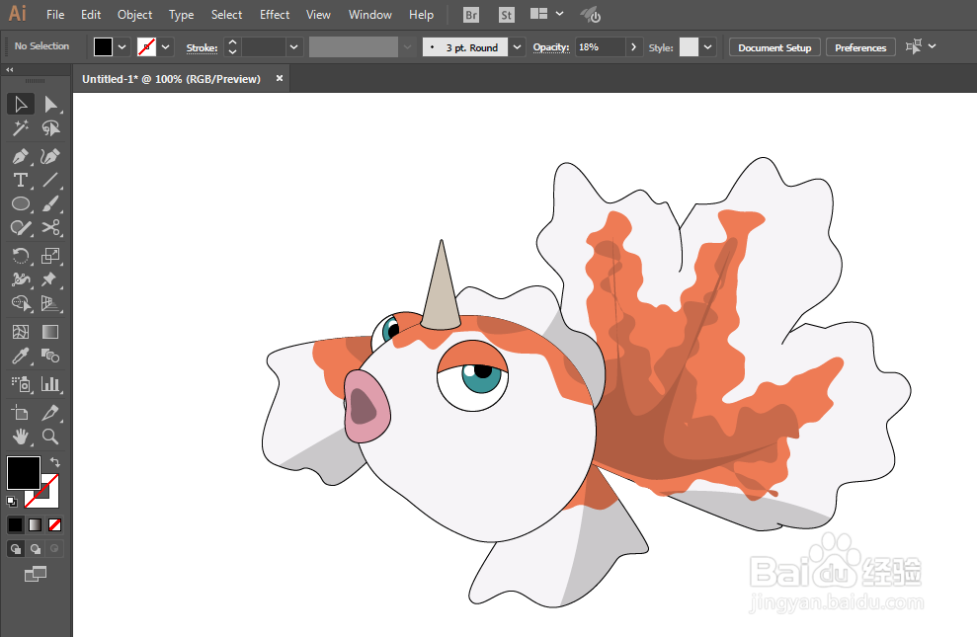Open the Effect menu
This screenshot has height=637, width=977.
tap(275, 15)
